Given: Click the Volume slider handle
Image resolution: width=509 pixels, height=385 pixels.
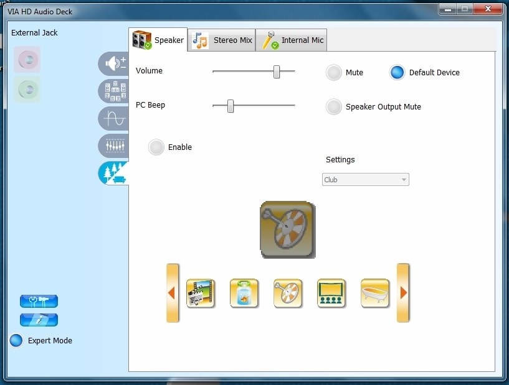Looking at the screenshot, I should point(276,72).
